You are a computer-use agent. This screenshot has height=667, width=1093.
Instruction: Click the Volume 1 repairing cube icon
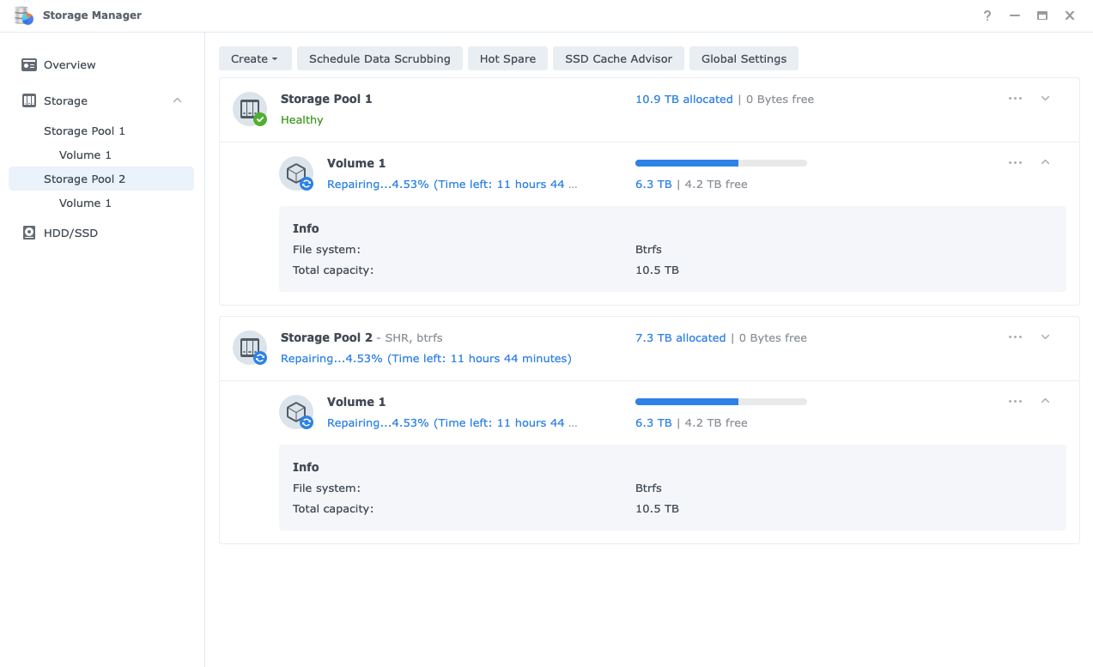(x=296, y=173)
